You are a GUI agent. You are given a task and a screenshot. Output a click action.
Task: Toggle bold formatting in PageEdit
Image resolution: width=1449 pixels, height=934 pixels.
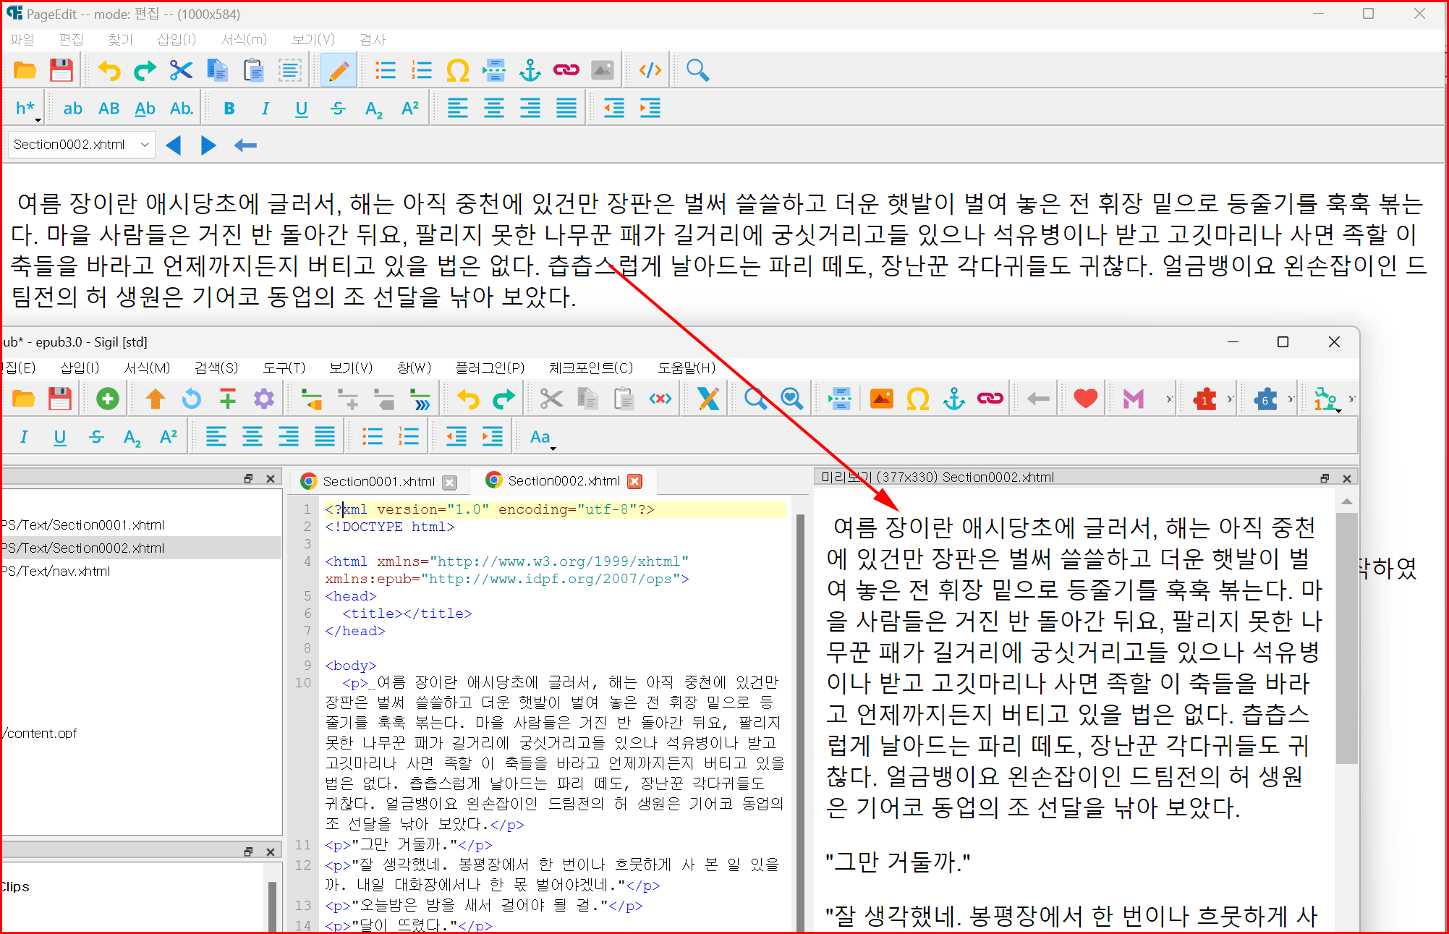coord(229,109)
